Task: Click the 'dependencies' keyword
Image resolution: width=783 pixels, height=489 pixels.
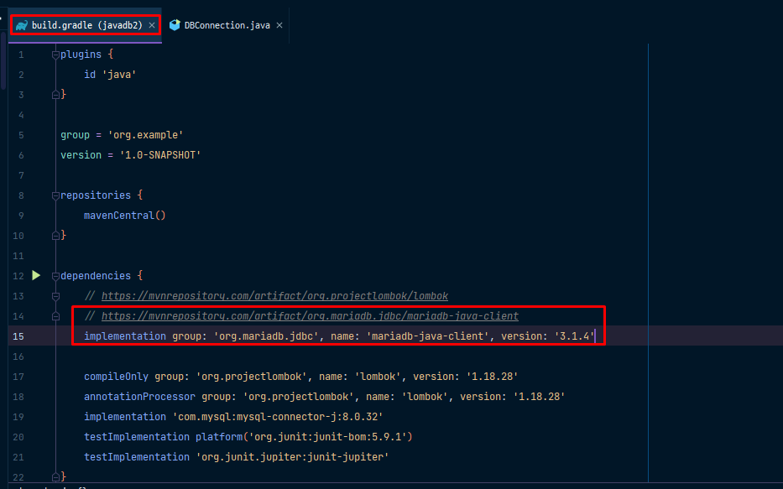Action: [96, 275]
